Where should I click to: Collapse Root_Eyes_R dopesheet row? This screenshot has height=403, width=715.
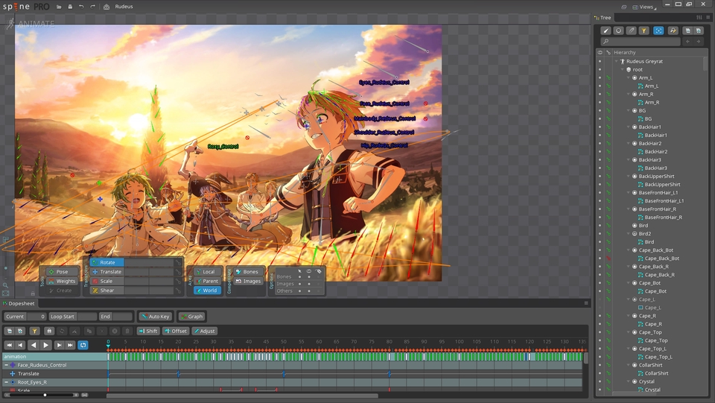[7, 382]
